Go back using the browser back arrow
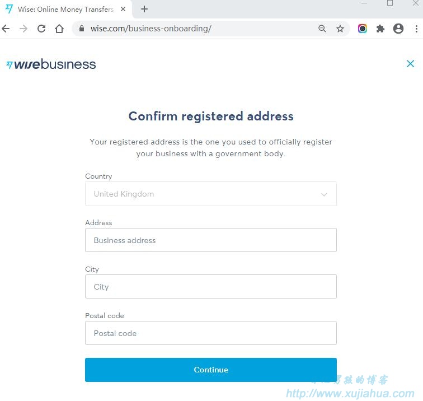This screenshot has width=423, height=401. click(x=6, y=29)
